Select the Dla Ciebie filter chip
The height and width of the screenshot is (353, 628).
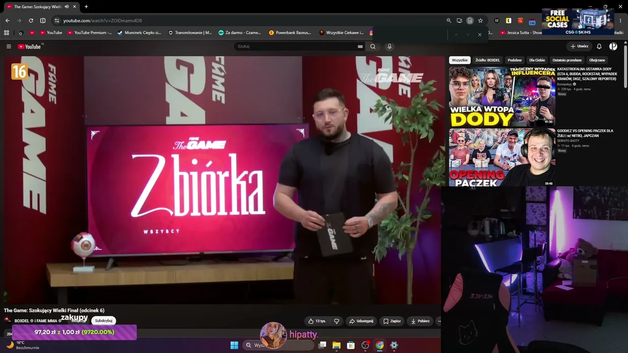coord(537,60)
